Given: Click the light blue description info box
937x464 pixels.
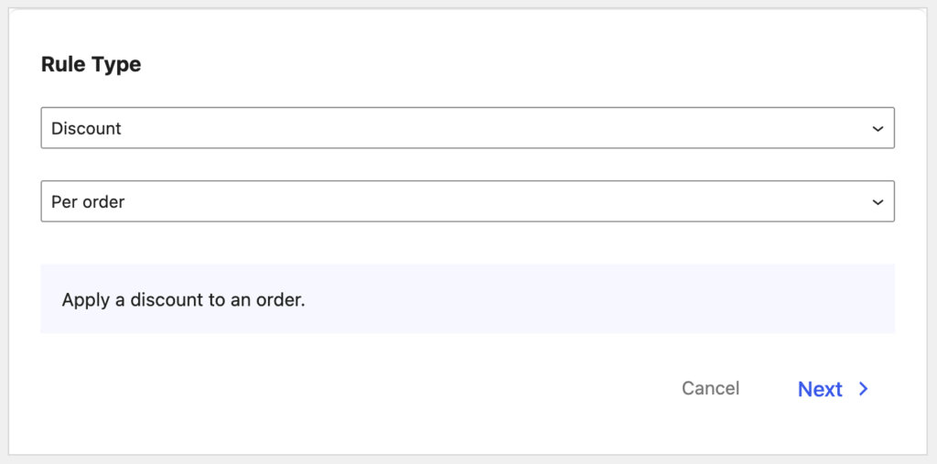Looking at the screenshot, I should 595,299.
